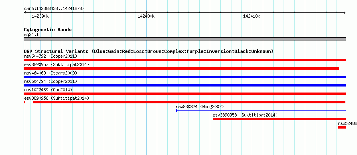Select the red bar under esv3890958
This screenshot has width=357, height=155.
[x=279, y=119]
